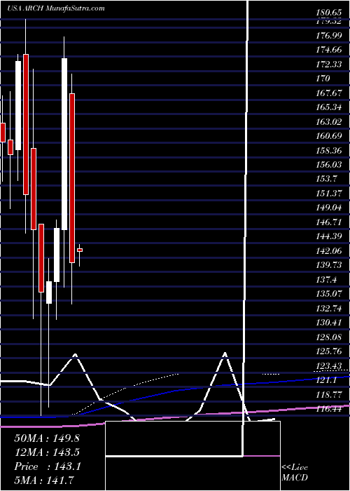This screenshot has height=491, width=350.
Task: Click the tallest white candlestick near 172
Action: click(64, 144)
